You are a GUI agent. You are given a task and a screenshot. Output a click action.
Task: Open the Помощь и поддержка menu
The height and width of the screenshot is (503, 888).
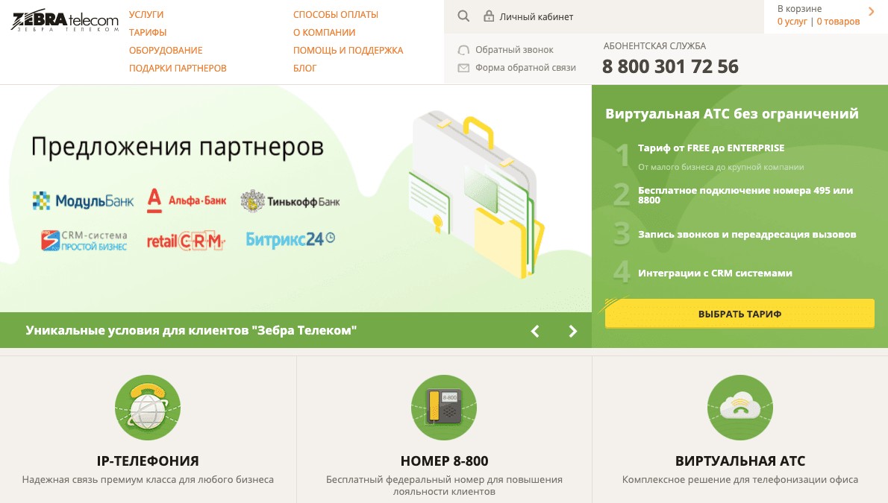pyautogui.click(x=348, y=51)
